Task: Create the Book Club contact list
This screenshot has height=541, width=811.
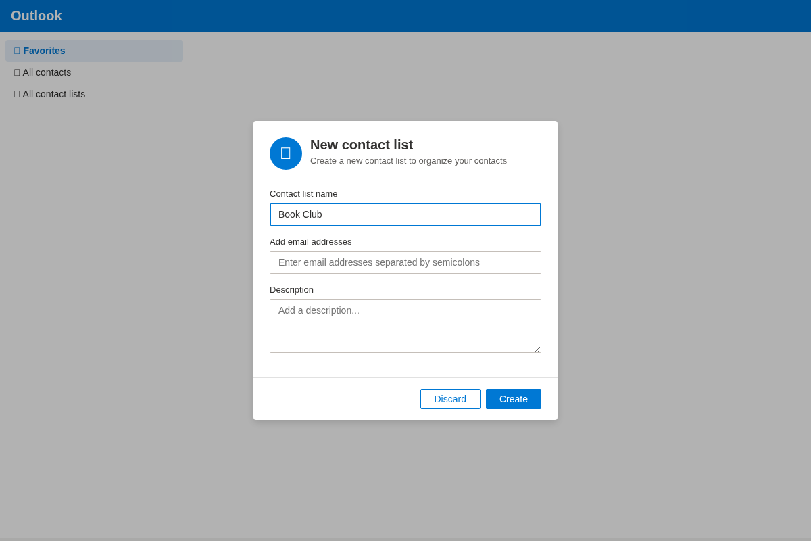Action: 513,399
